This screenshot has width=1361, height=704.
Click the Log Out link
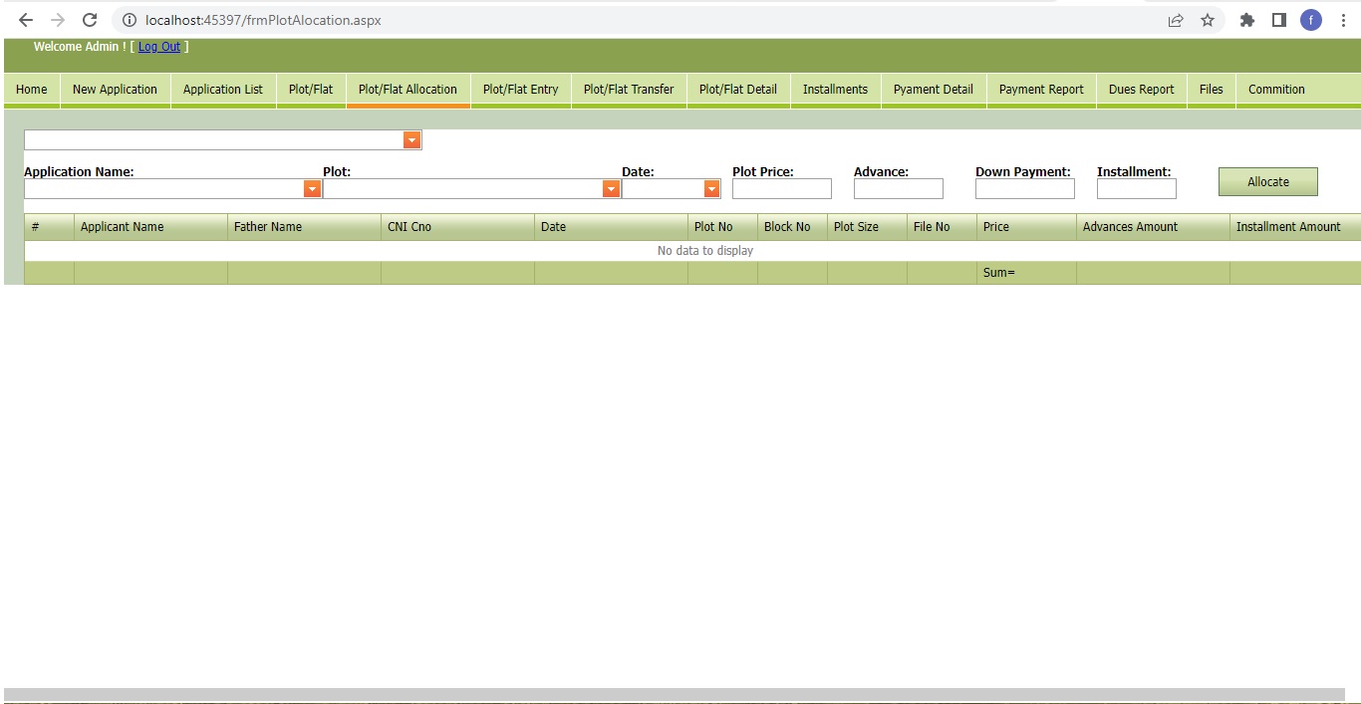159,47
